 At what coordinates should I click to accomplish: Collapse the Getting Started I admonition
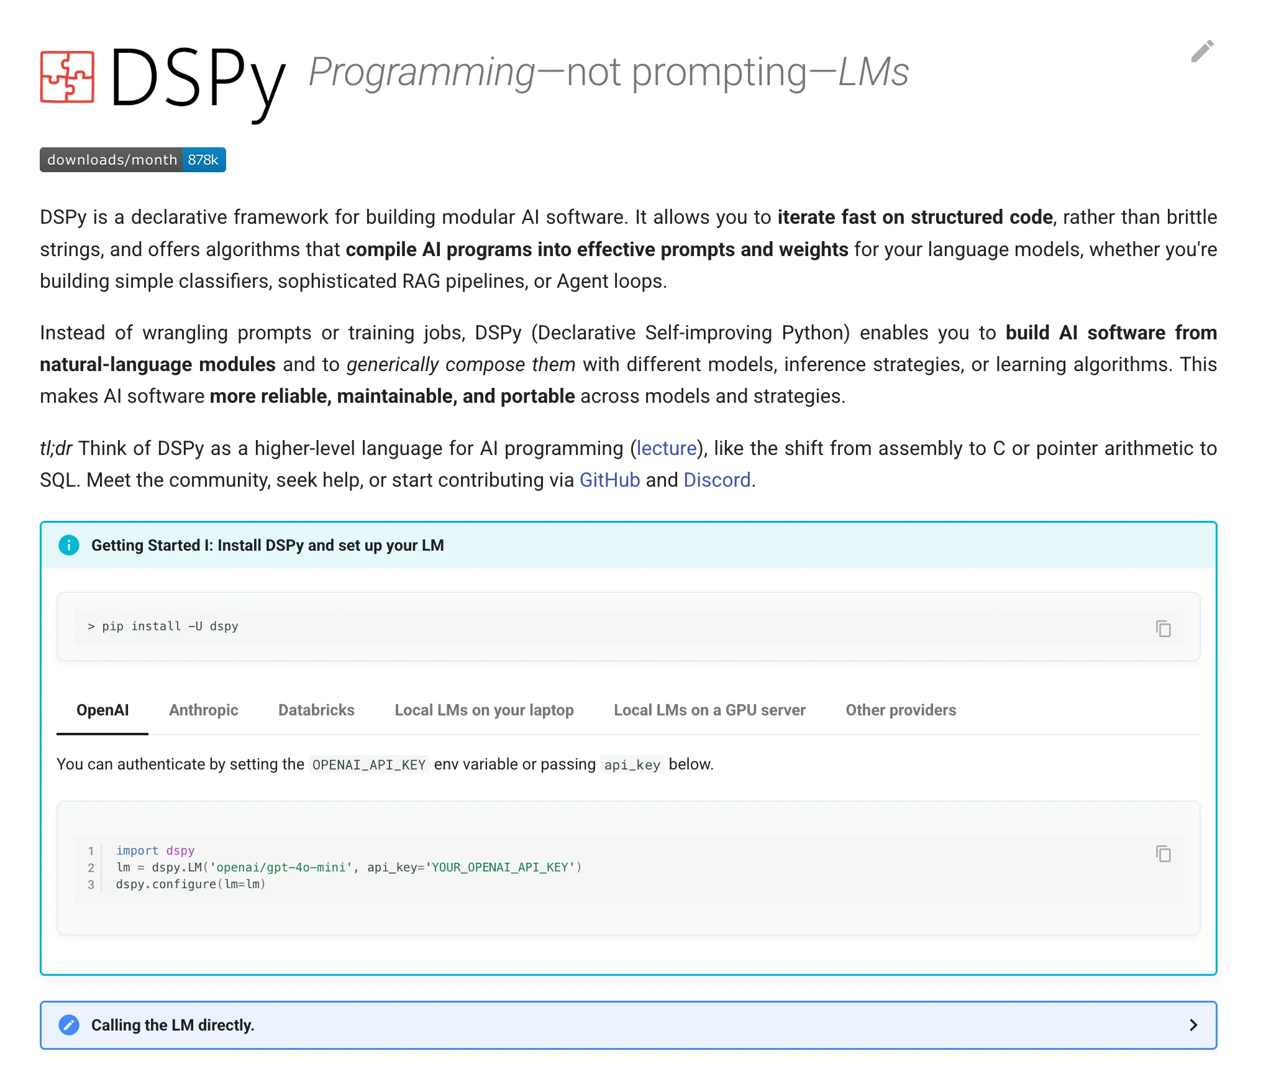click(268, 545)
